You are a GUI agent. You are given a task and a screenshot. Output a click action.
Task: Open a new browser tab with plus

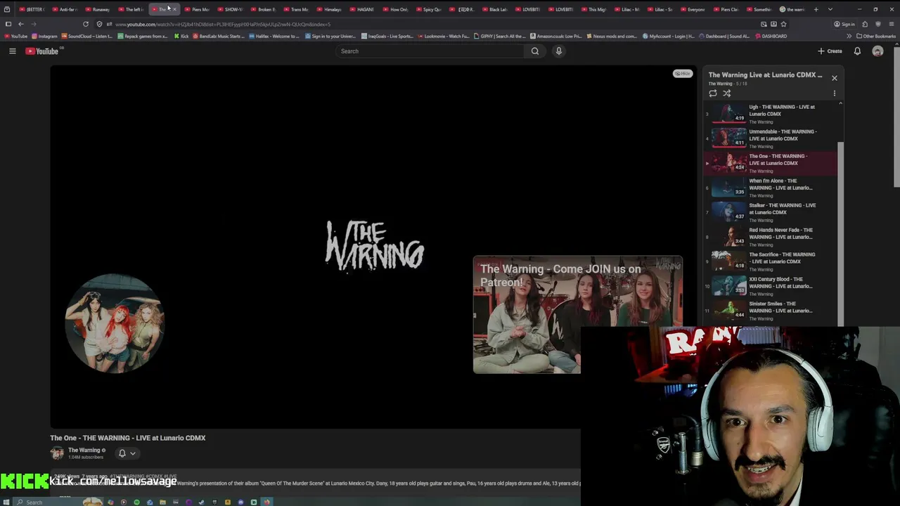[x=816, y=9]
